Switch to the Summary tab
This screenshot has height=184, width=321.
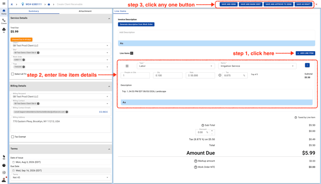coord(34,11)
